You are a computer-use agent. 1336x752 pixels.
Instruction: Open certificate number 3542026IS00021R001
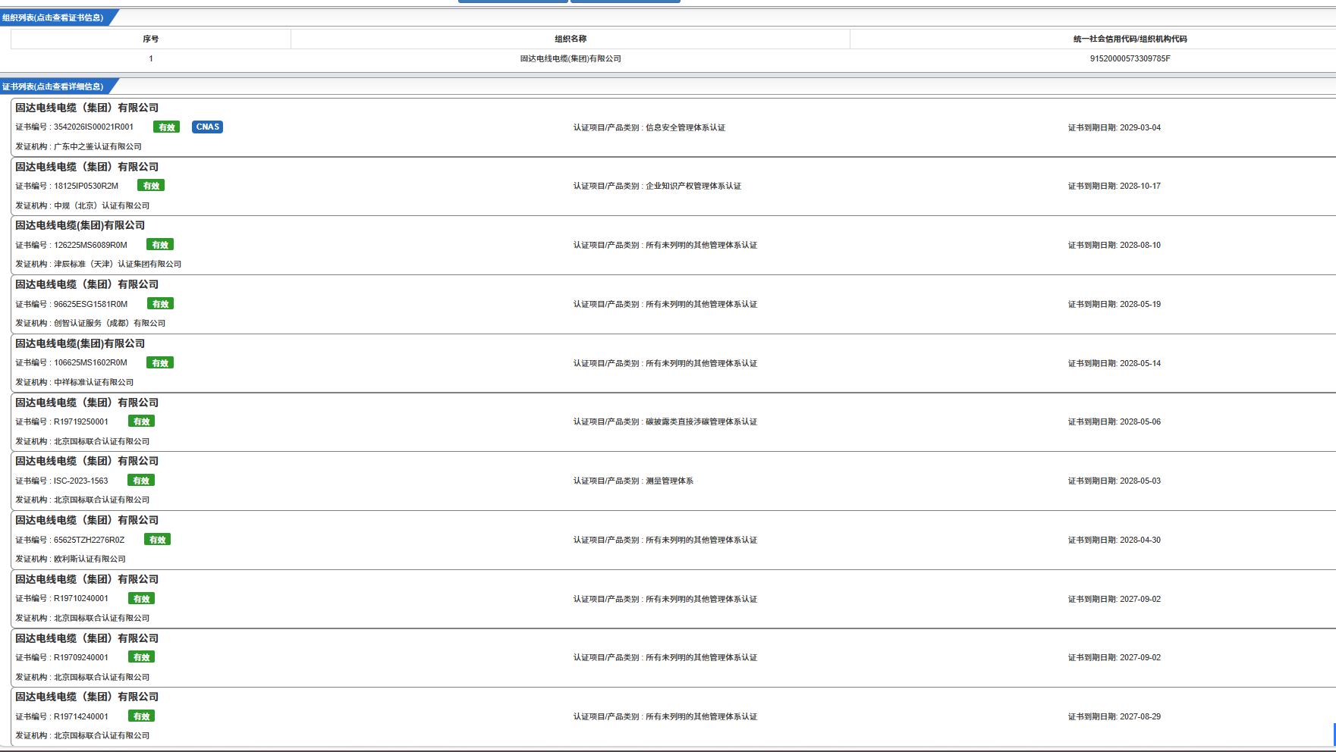click(93, 127)
